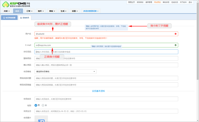Switch to the 添加会员 tab

[25, 18]
